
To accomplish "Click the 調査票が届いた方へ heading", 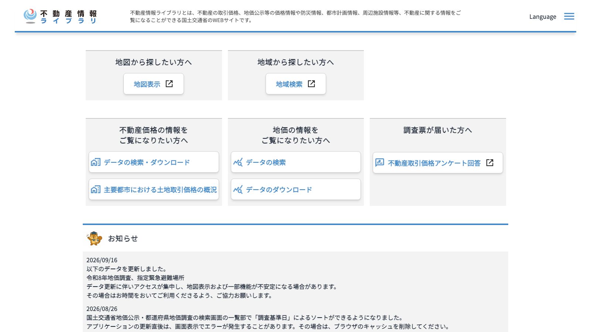I will pyautogui.click(x=438, y=130).
